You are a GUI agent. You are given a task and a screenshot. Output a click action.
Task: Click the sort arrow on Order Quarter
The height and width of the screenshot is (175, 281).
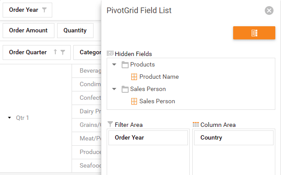[55, 52]
